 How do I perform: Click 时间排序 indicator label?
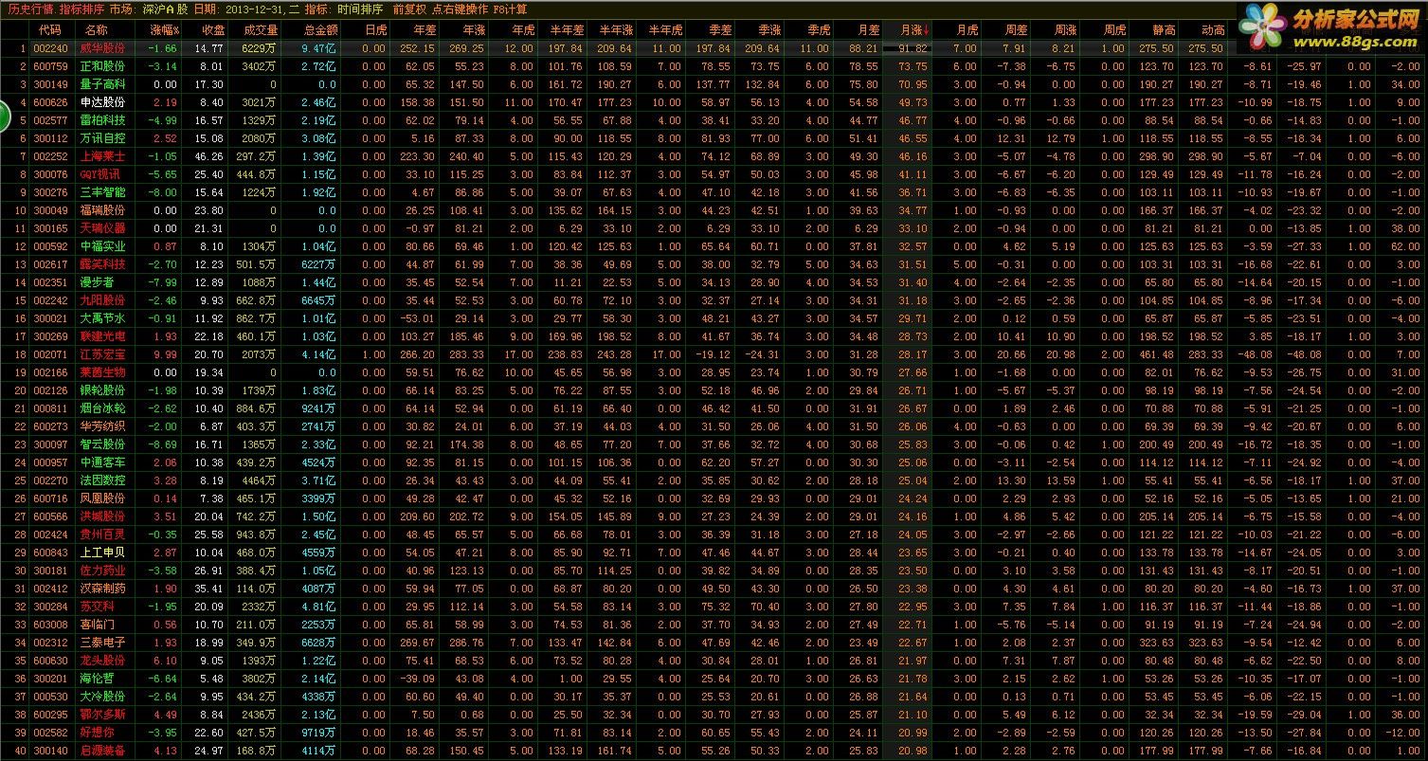coord(359,9)
